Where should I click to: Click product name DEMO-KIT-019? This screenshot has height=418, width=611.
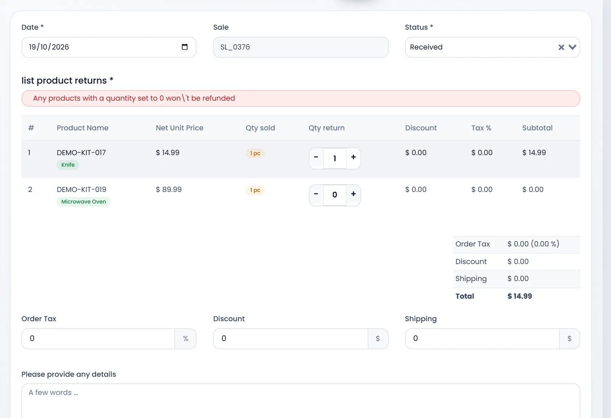point(81,190)
